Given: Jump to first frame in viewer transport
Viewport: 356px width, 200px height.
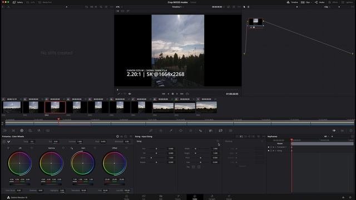Looking at the screenshot, I should coord(164,94).
